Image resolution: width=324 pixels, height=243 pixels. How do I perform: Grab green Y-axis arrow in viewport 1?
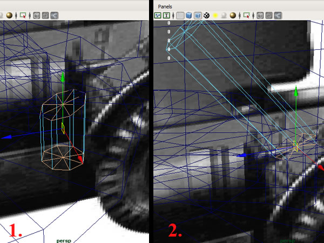pos(63,77)
